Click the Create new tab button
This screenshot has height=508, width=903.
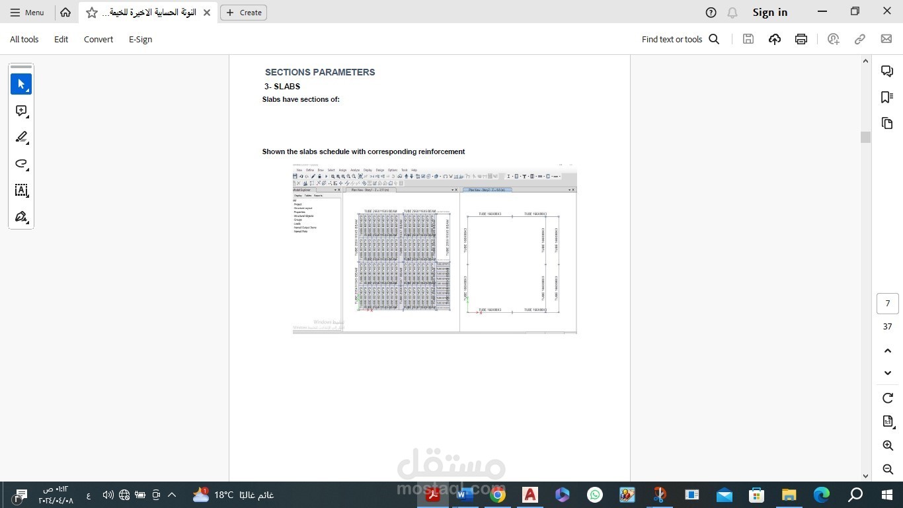pyautogui.click(x=244, y=12)
